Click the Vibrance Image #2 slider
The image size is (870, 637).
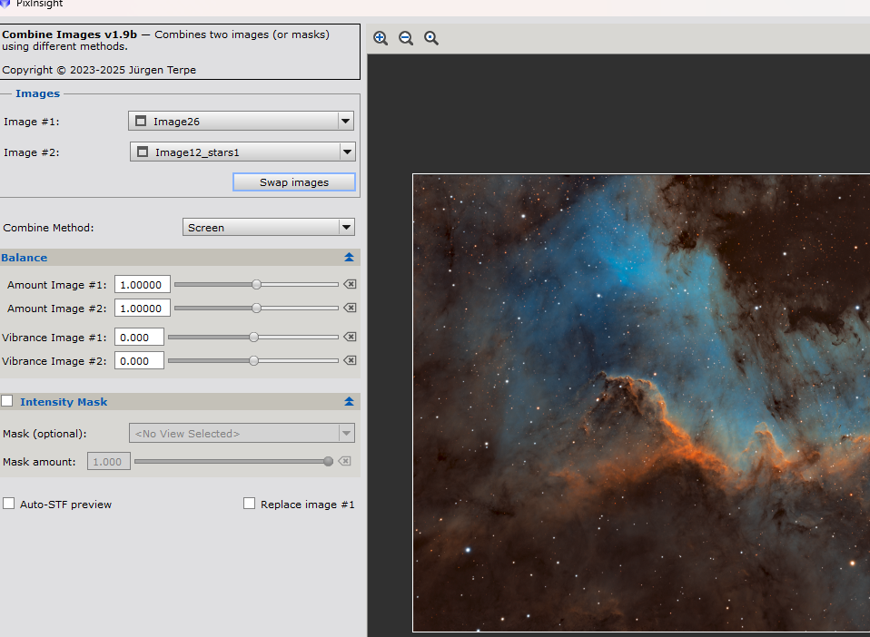tap(253, 360)
